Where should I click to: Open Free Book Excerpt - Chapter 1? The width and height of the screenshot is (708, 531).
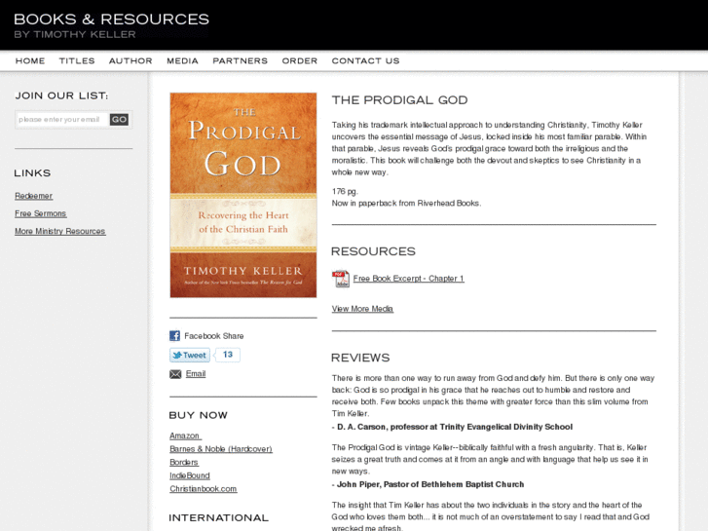point(409,279)
